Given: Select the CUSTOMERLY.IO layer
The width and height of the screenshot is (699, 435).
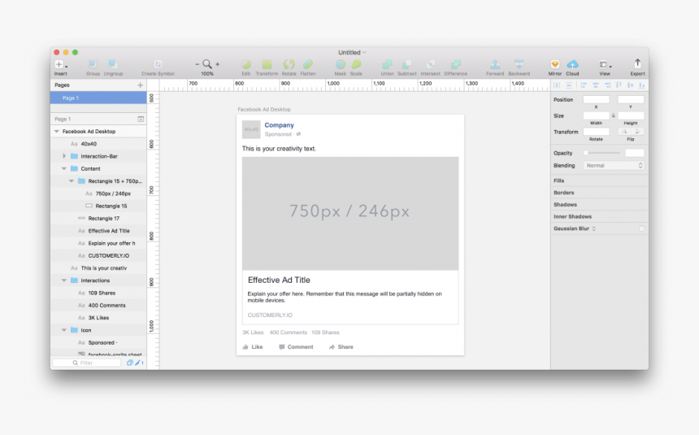Looking at the screenshot, I should (x=98, y=255).
